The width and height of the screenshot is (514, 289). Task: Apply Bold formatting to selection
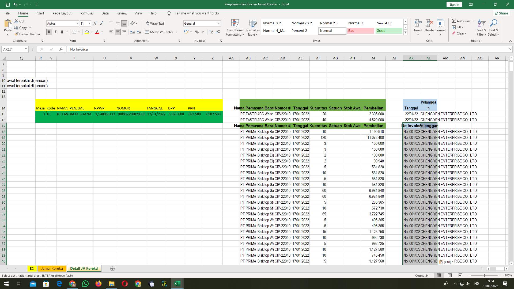49,32
